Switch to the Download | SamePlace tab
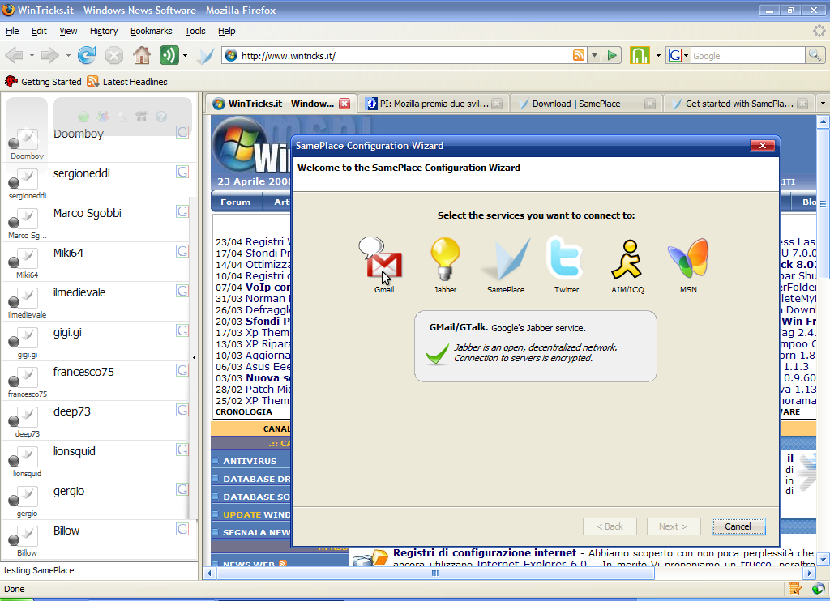The width and height of the screenshot is (830, 601). (x=587, y=104)
